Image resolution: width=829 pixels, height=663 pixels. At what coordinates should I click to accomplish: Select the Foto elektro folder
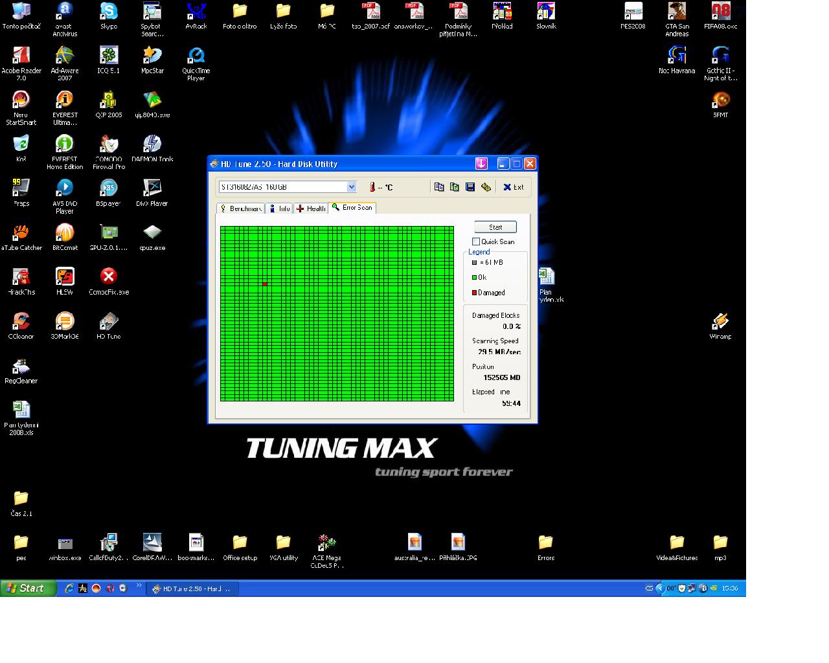pyautogui.click(x=240, y=16)
